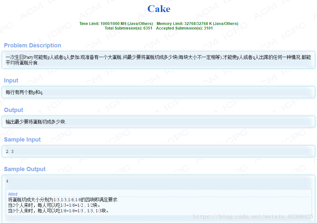Image resolution: width=317 pixels, height=223 pixels.
Task: Click the text 每行有两个数p和q
Action: (x=24, y=93)
